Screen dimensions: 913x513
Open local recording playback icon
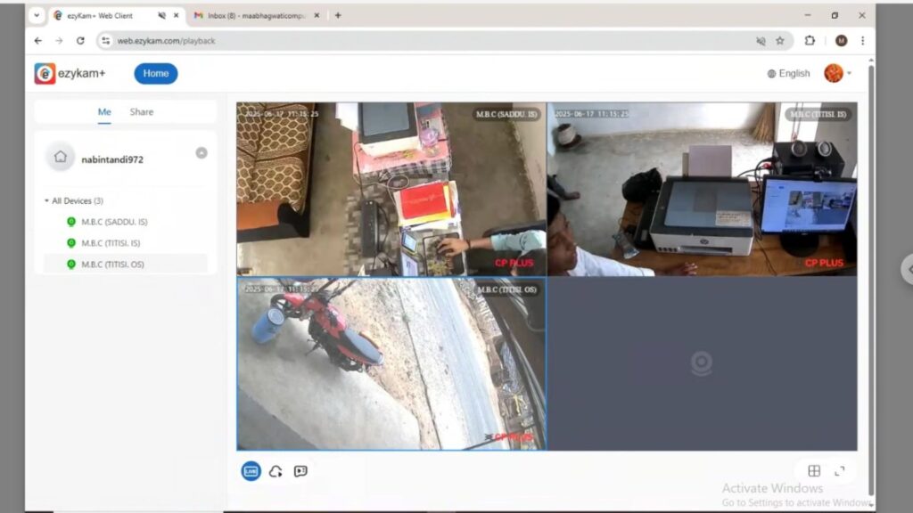coord(300,471)
